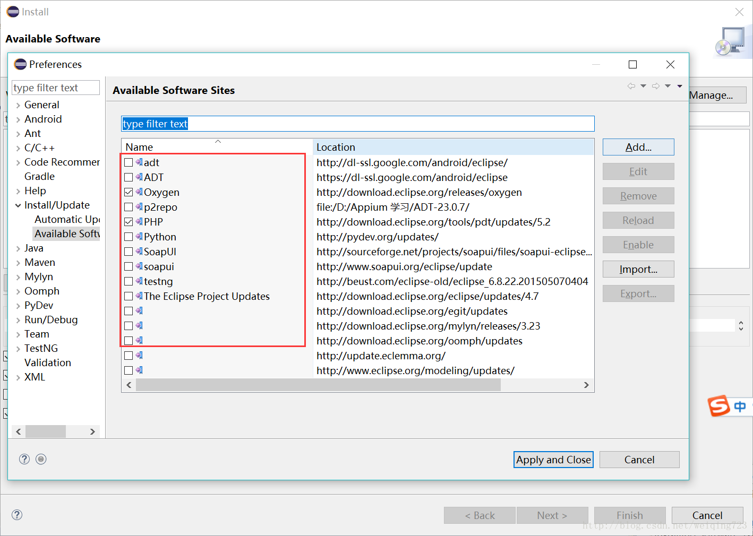This screenshot has width=753, height=536.
Task: Select the oomph/updates location row
Action: [420, 341]
